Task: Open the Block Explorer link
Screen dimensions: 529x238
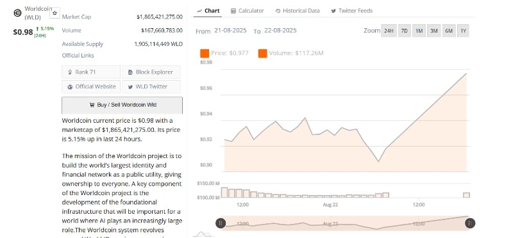Action: click(x=151, y=72)
